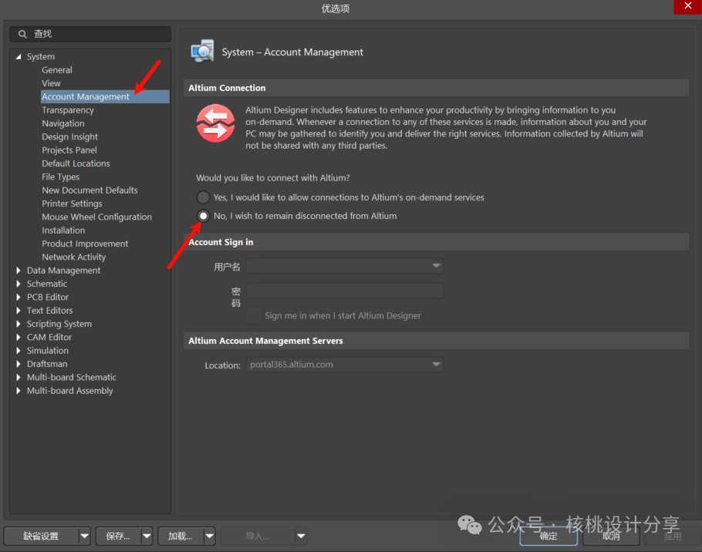Expand the Data Management tree node
702x552 pixels.
[x=19, y=271]
